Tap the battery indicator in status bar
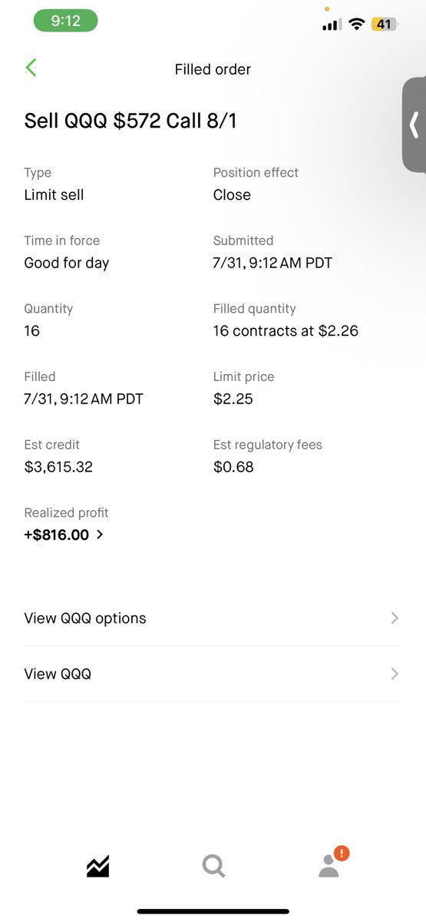The height and width of the screenshot is (922, 426). (383, 25)
